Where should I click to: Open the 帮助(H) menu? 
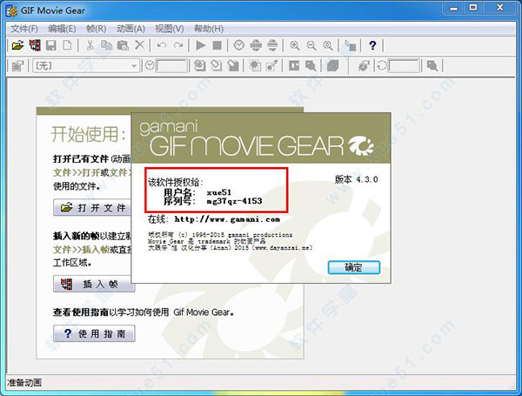point(209,29)
